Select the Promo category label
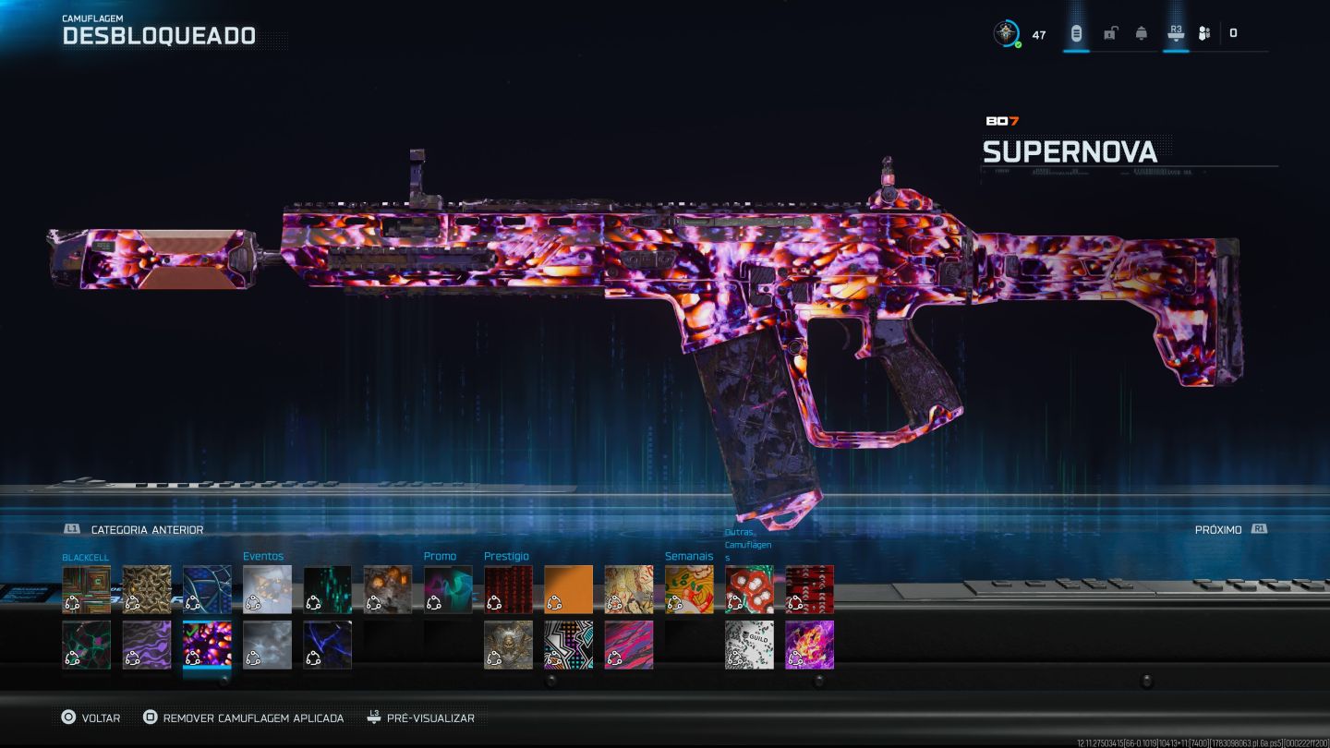This screenshot has height=748, width=1330. click(441, 556)
